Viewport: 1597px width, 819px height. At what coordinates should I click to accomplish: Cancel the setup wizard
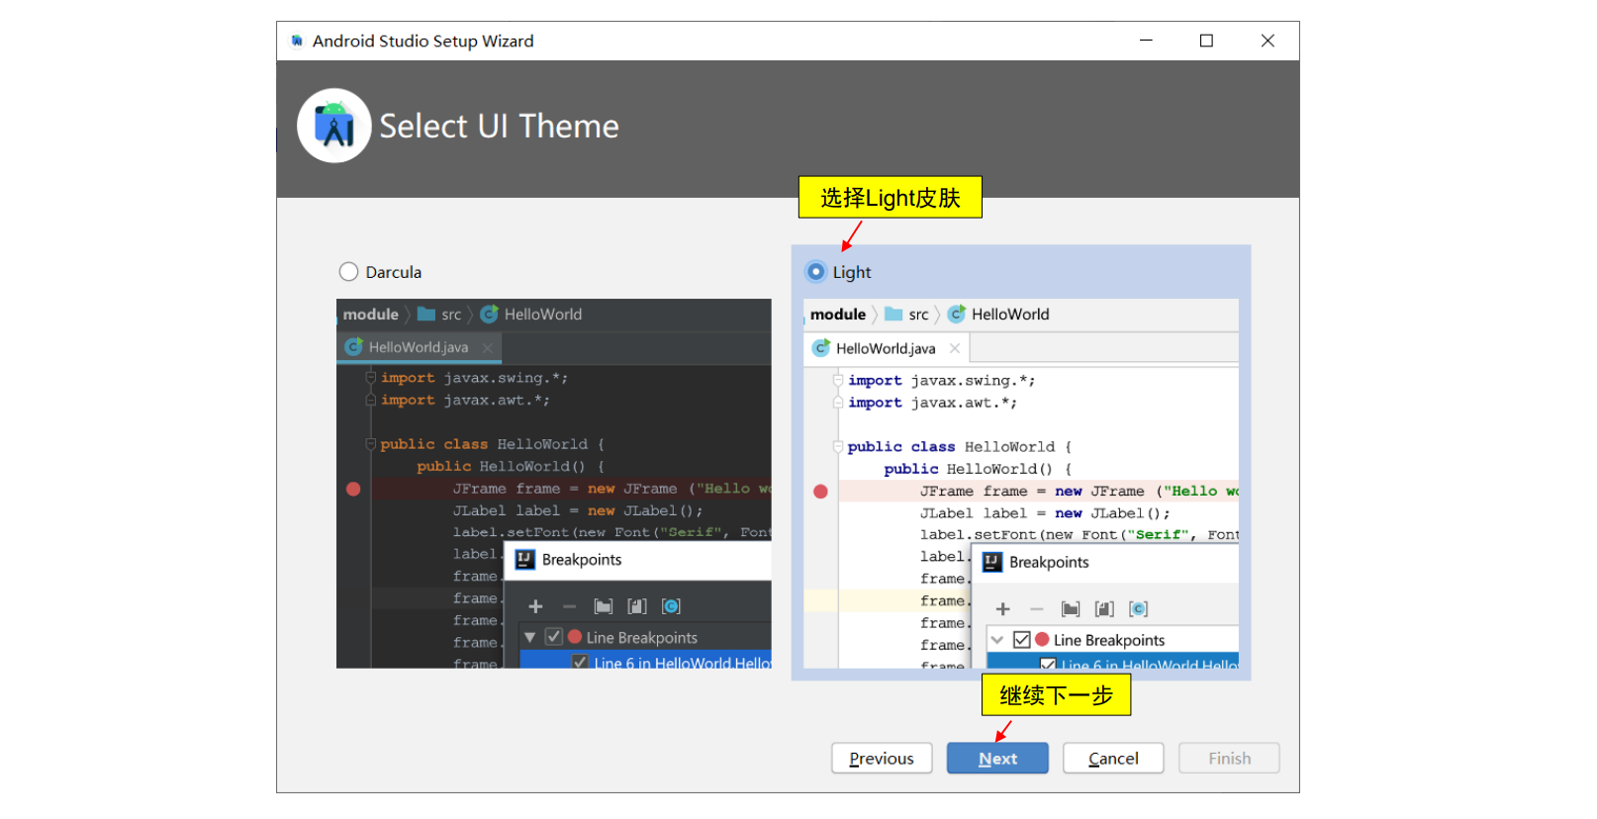point(1113,759)
